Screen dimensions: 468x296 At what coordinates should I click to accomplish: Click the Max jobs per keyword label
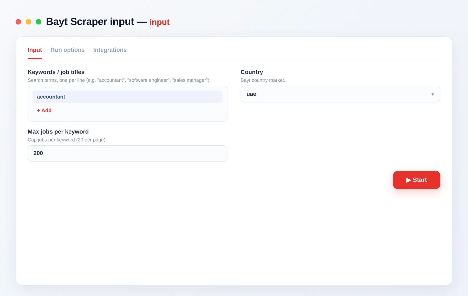[x=58, y=132]
